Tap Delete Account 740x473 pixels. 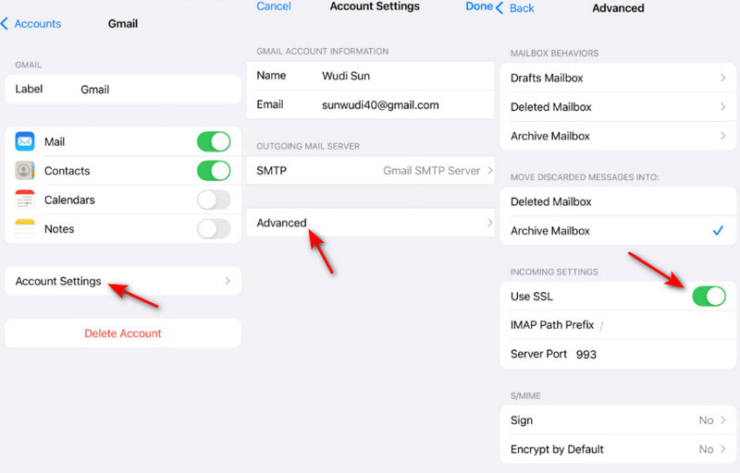pos(123,334)
